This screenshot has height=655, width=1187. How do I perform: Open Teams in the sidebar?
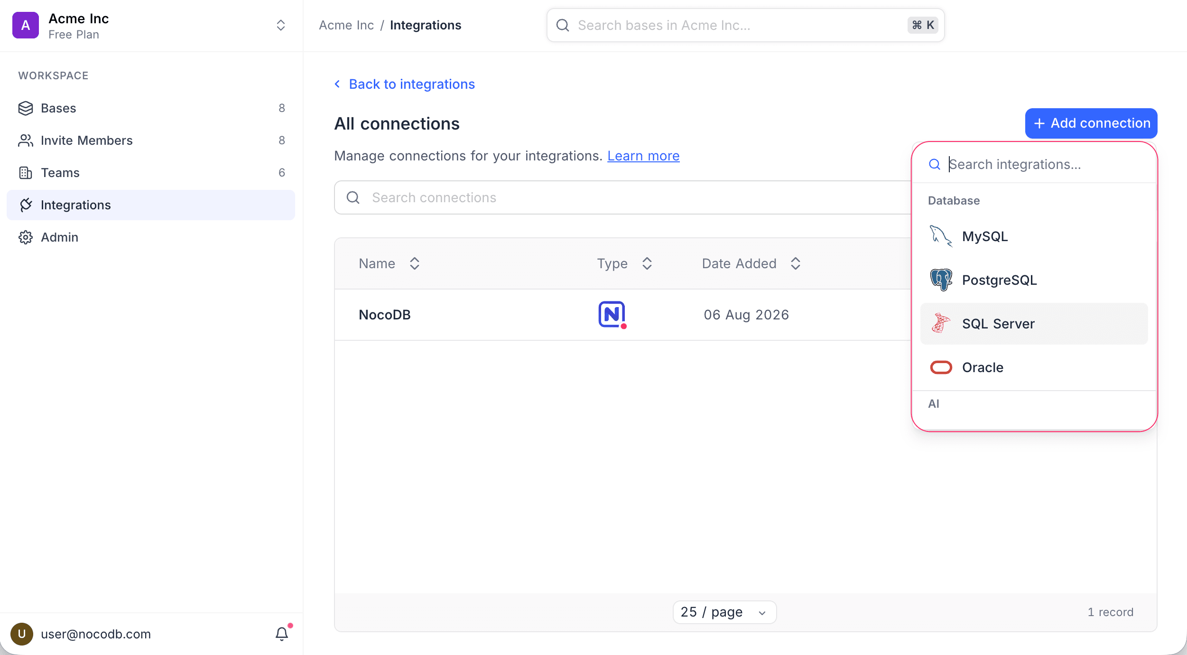(x=151, y=173)
